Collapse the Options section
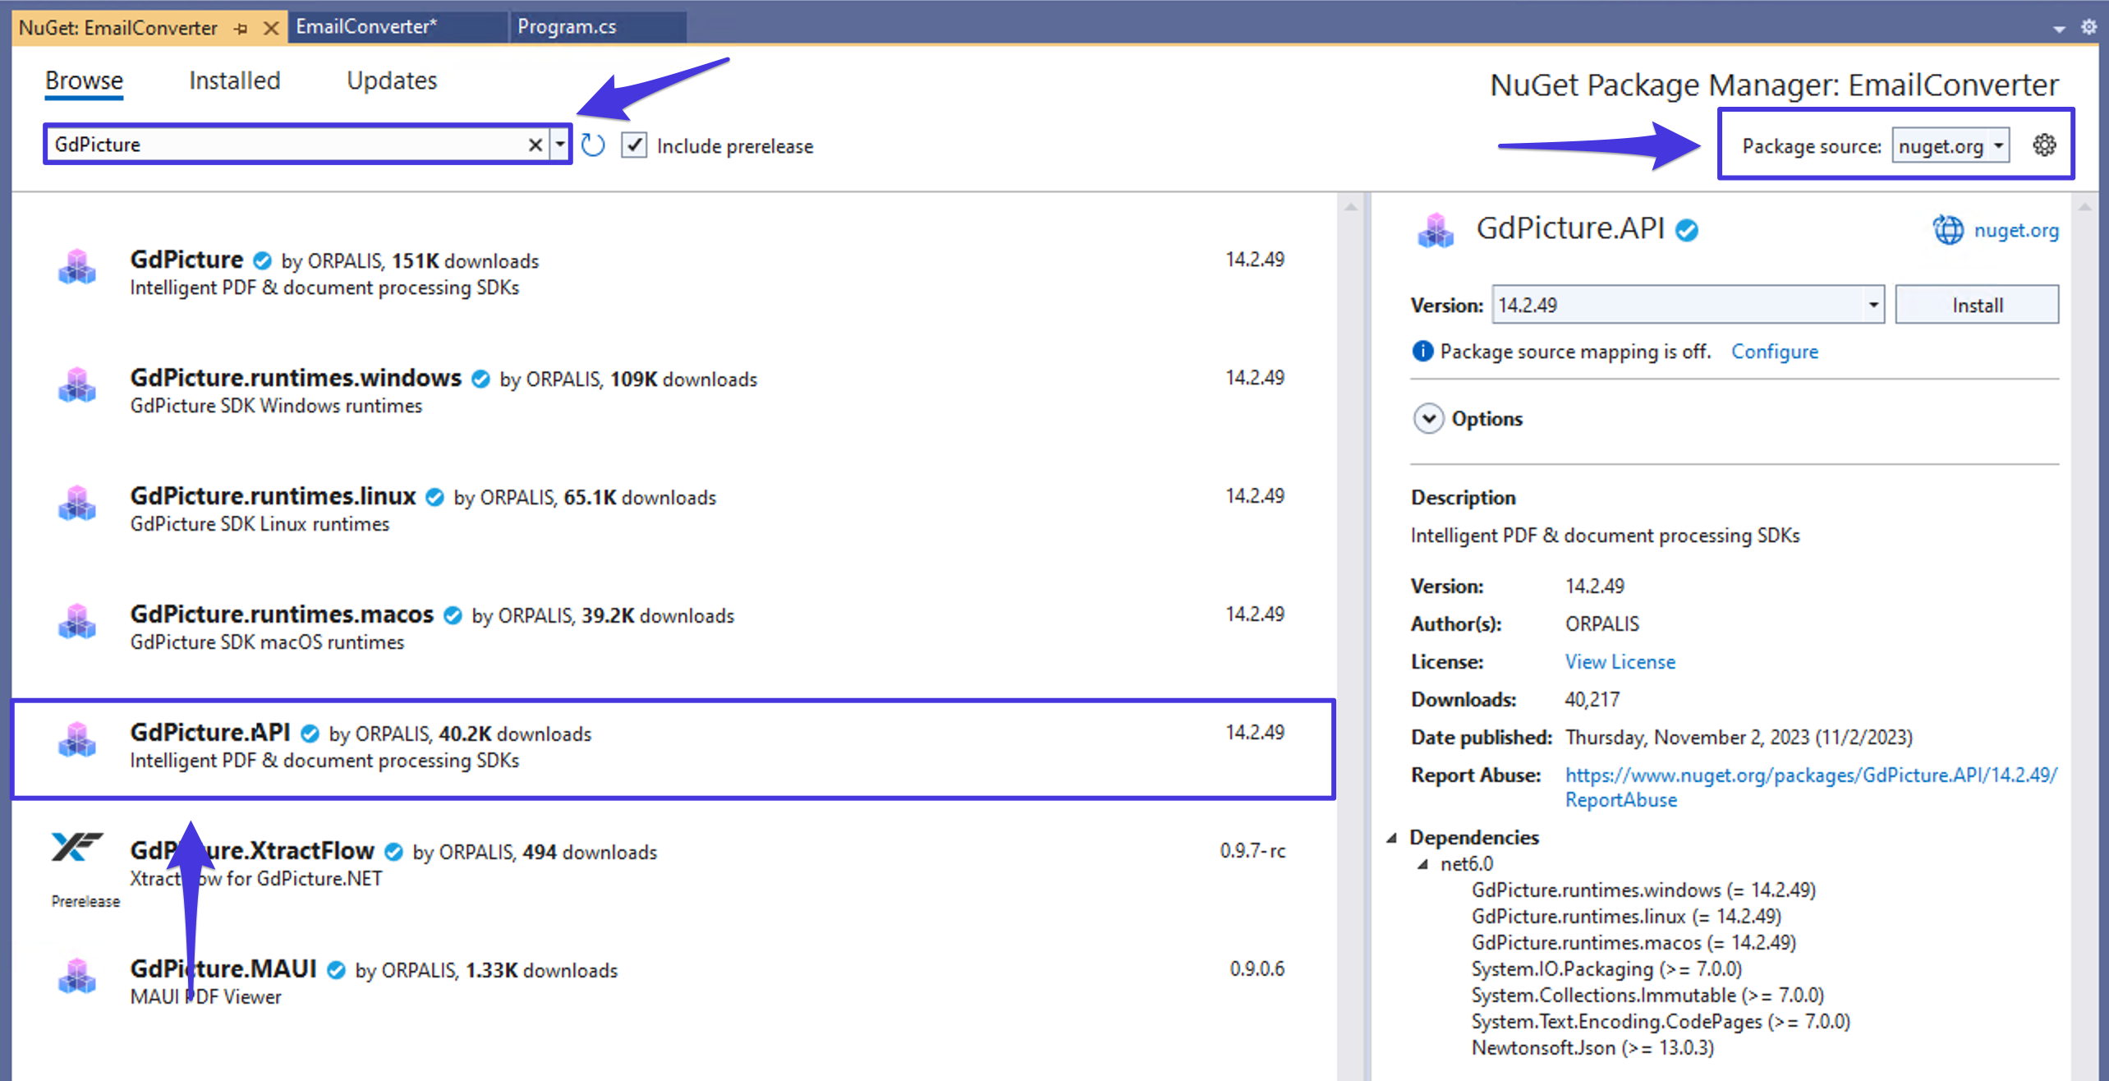The image size is (2109, 1081). pyautogui.click(x=1428, y=418)
